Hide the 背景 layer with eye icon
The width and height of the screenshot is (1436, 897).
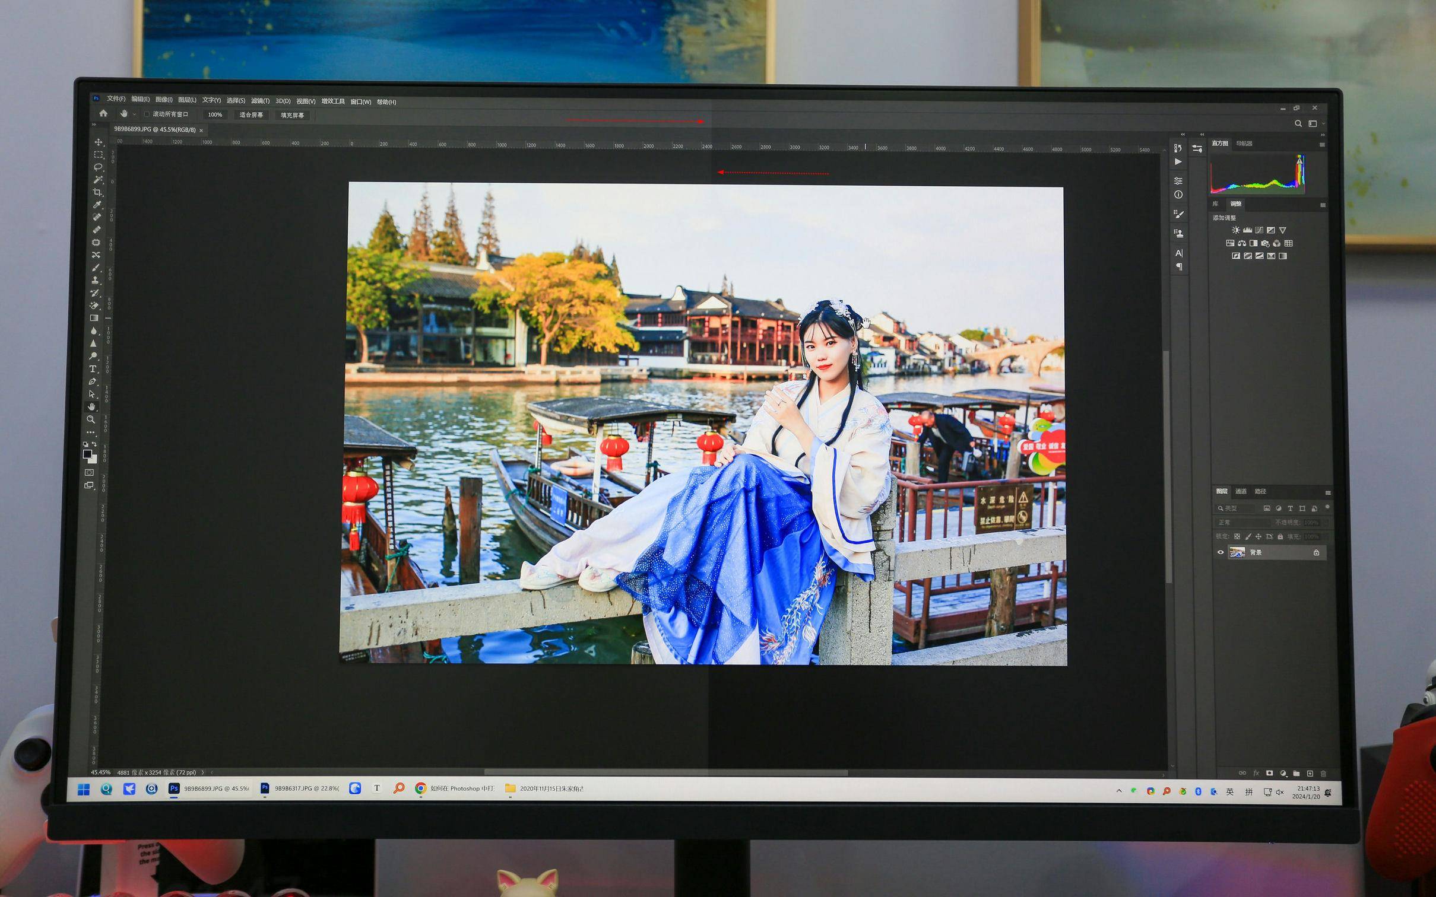click(x=1221, y=552)
